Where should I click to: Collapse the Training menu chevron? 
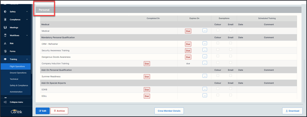point(27,59)
